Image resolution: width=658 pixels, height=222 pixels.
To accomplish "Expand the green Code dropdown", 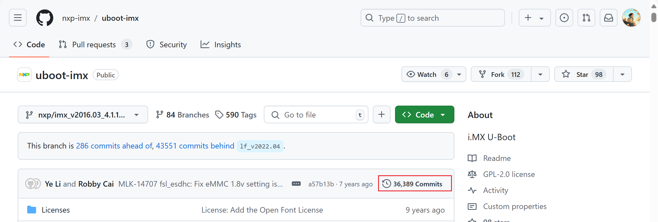I will [424, 115].
